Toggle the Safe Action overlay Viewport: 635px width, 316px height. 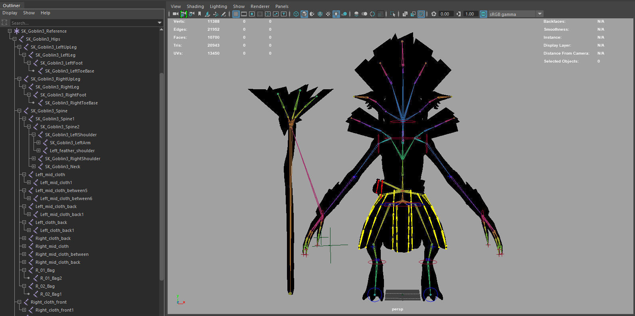pos(276,14)
